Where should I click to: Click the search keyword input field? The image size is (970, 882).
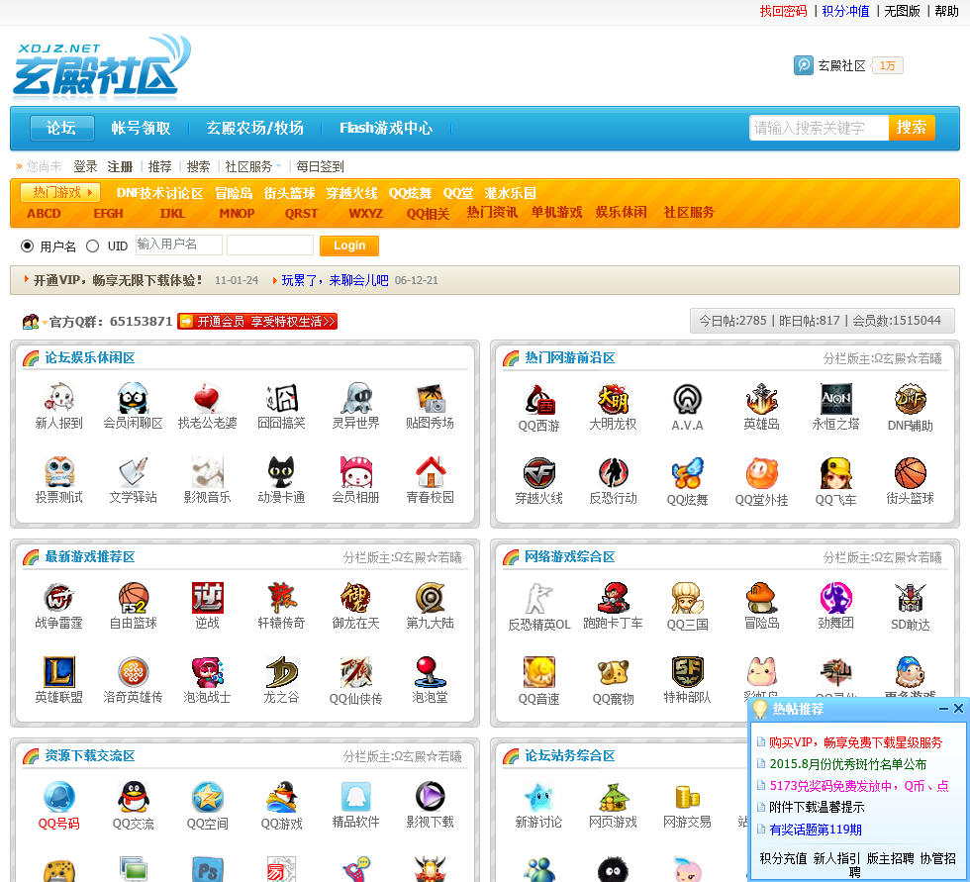820,128
